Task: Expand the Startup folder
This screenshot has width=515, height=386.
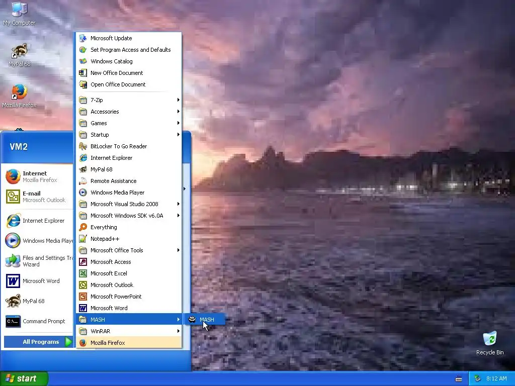Action: (129, 135)
